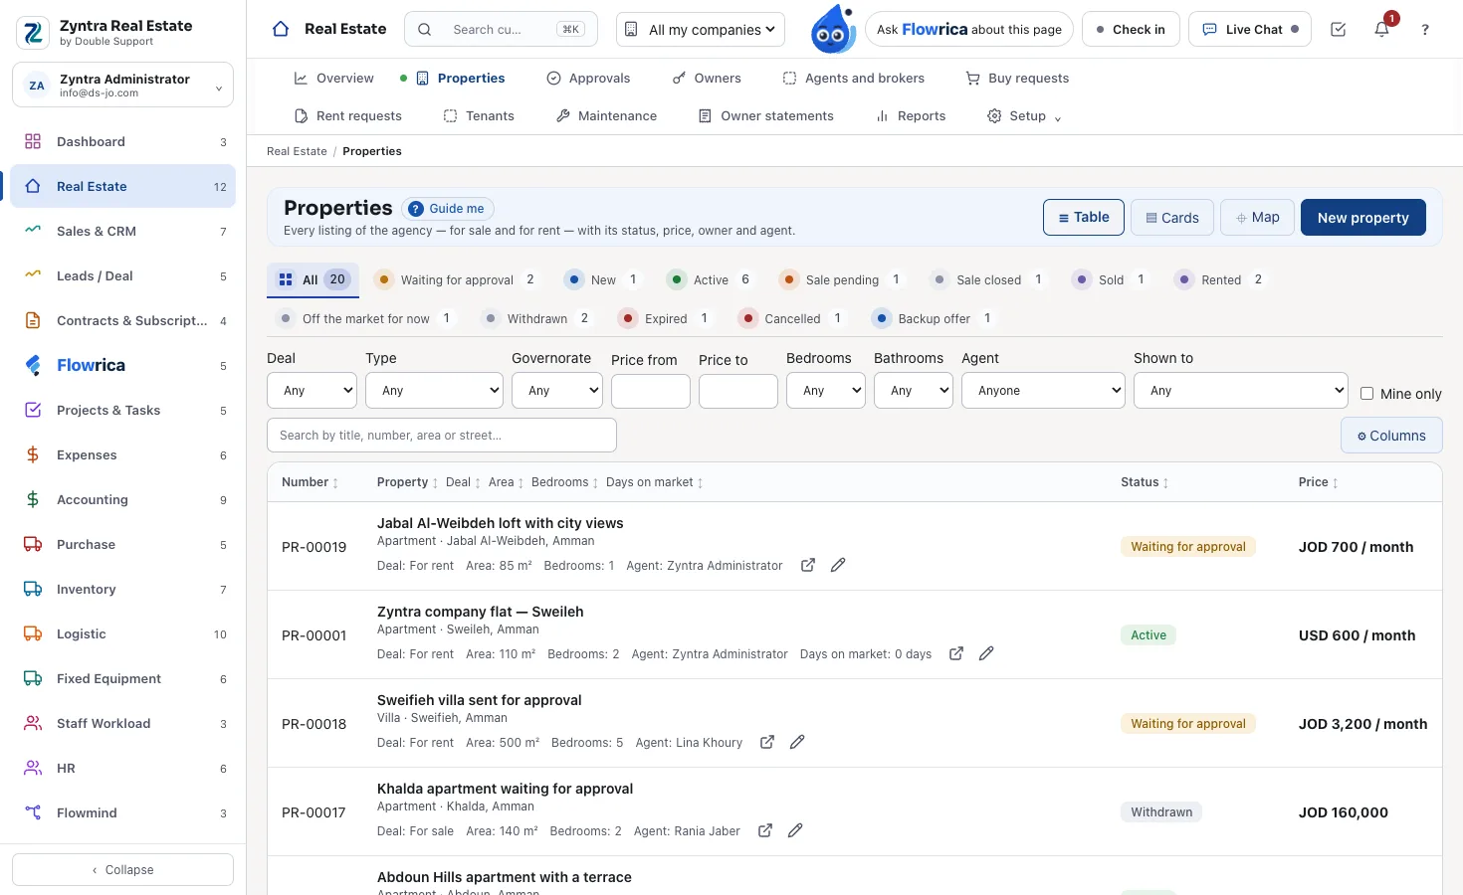The image size is (1463, 895).
Task: Click the Staff Workload sidebar icon
Action: 33,723
